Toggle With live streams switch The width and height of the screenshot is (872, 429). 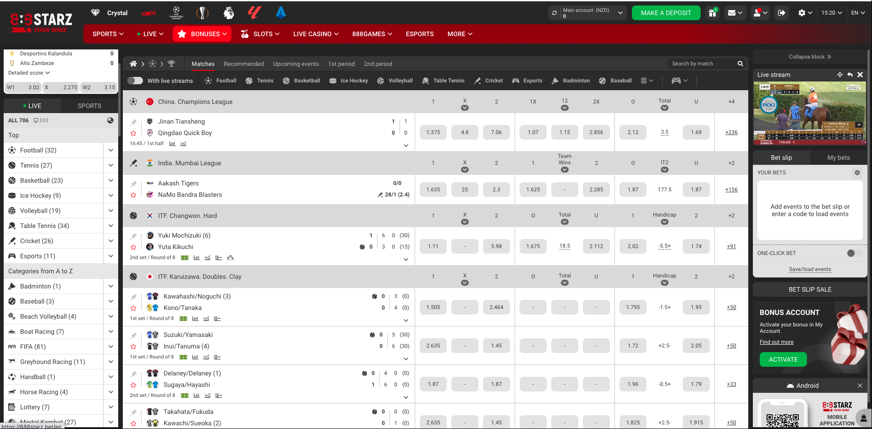click(135, 81)
